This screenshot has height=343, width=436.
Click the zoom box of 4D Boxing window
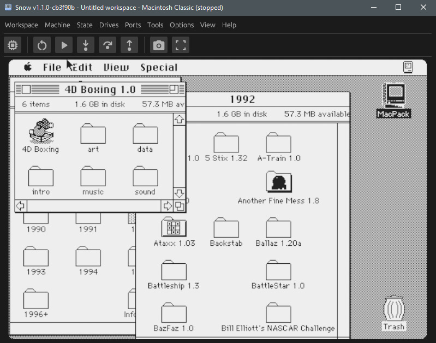(x=174, y=89)
